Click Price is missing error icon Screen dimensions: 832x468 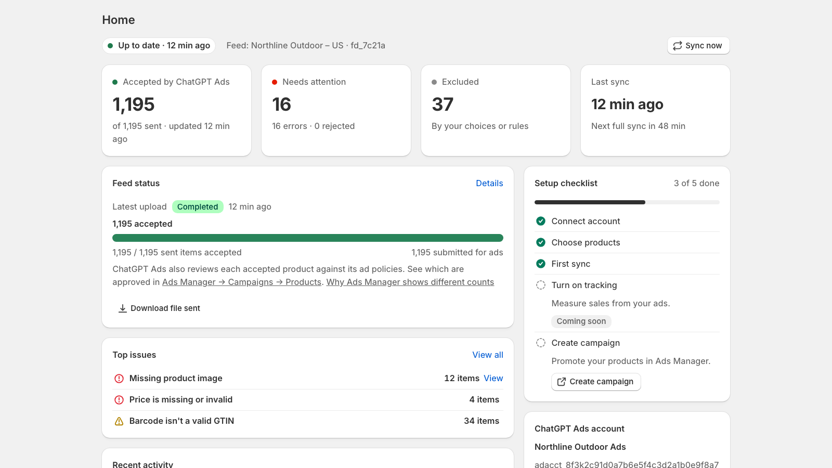click(x=119, y=400)
